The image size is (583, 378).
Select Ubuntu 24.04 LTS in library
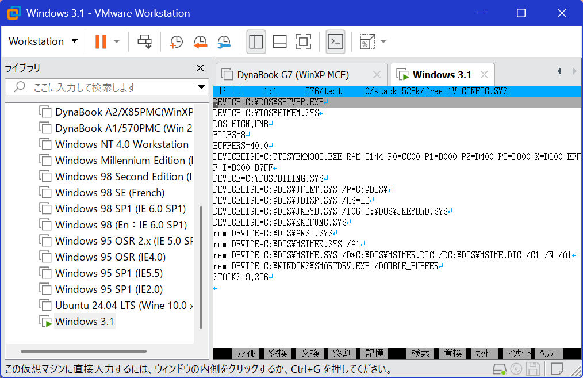click(124, 305)
